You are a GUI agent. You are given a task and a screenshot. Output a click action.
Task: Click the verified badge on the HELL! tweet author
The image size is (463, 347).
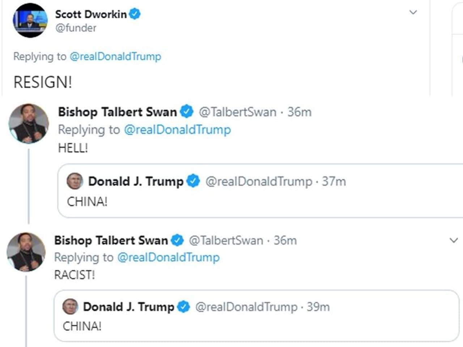[187, 112]
